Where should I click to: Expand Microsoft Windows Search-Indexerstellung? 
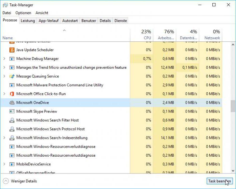pyautogui.click(x=4, y=138)
